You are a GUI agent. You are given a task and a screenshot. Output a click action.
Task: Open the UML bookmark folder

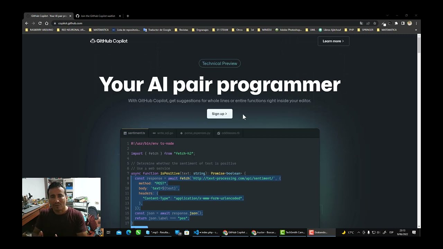tap(310, 30)
